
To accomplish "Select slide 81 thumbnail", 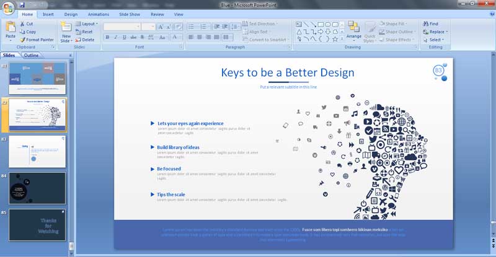I will click(x=37, y=79).
